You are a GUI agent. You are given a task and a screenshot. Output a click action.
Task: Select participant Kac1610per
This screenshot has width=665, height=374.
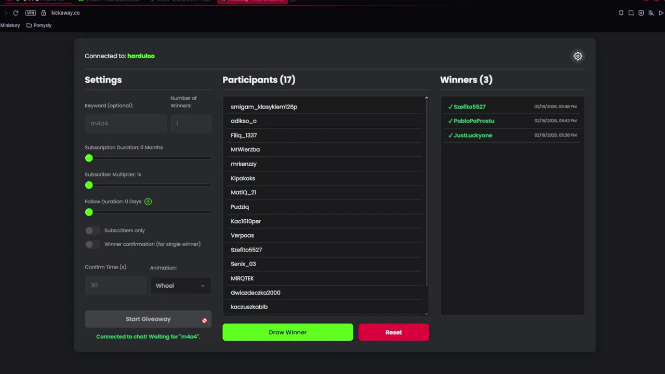pos(325,221)
